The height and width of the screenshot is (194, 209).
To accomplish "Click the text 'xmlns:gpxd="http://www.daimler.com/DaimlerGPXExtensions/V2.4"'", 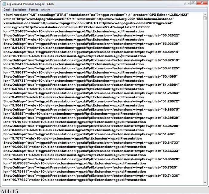I will tap(59, 27).
